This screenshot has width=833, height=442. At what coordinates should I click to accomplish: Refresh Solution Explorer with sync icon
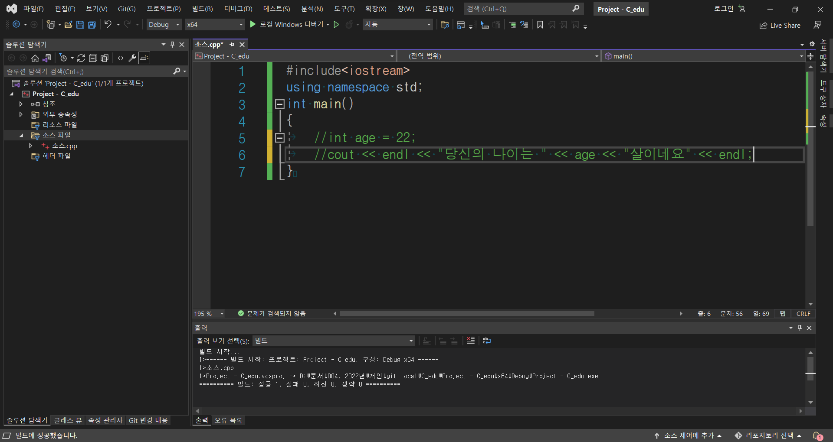[81, 58]
